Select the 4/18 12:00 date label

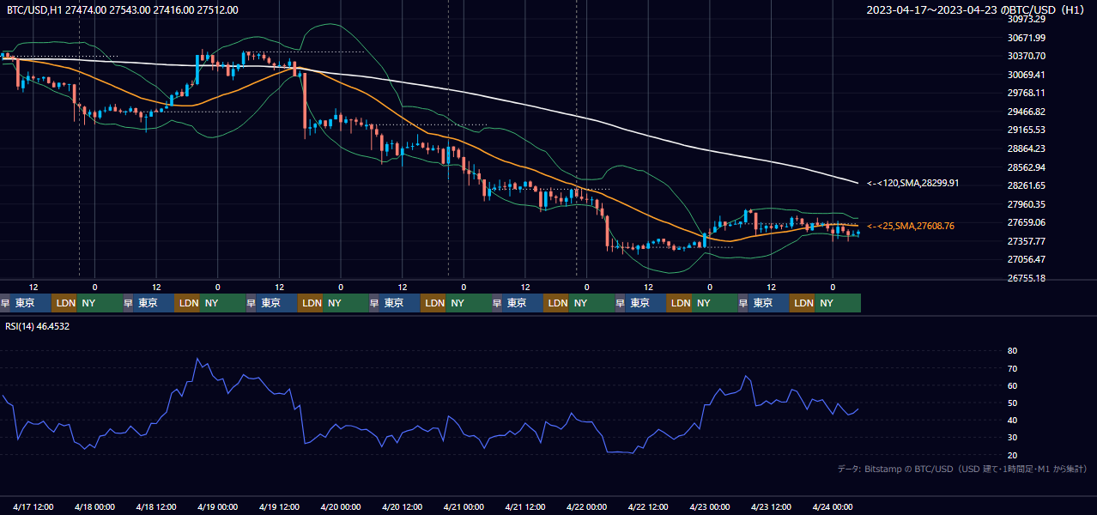click(x=156, y=506)
